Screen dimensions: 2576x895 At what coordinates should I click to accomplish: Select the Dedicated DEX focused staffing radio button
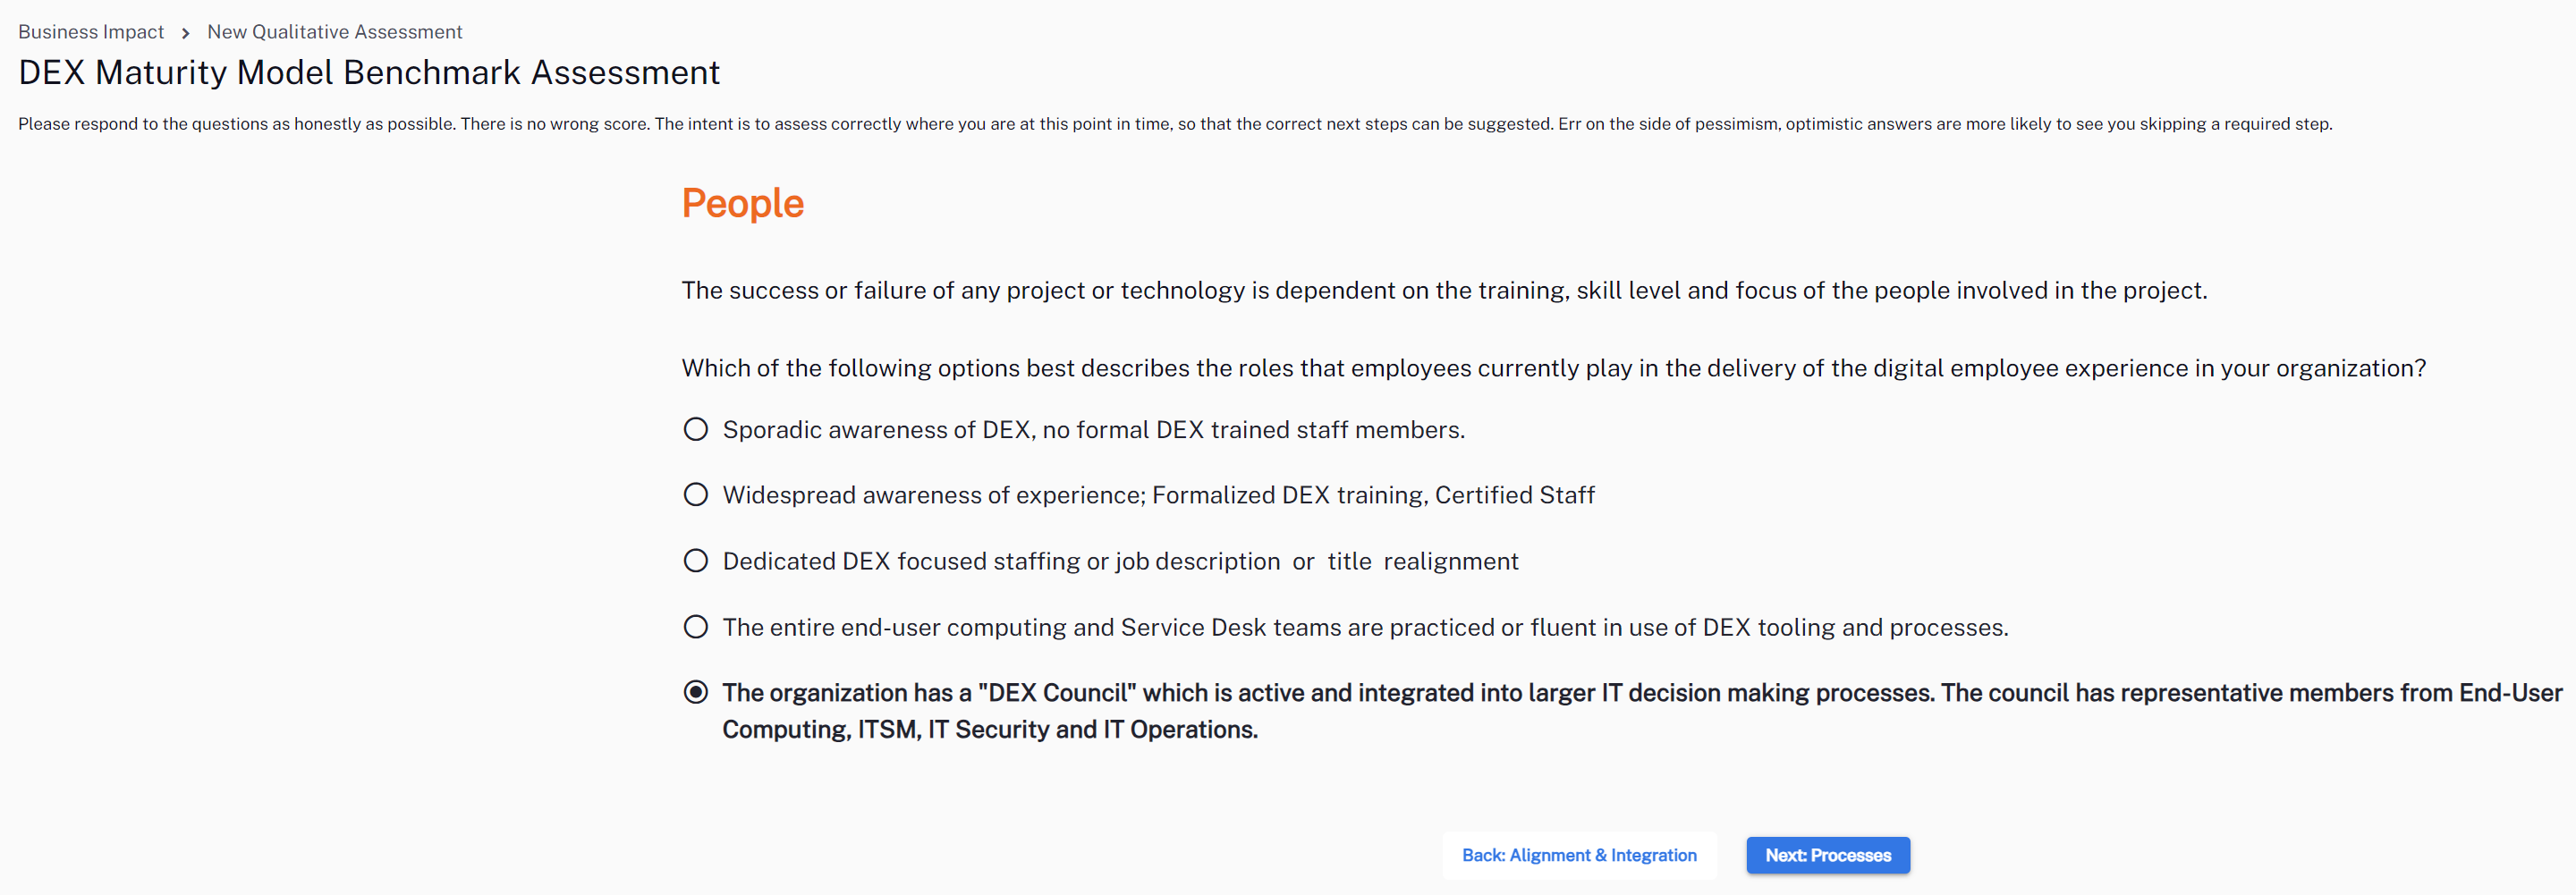[x=695, y=561]
